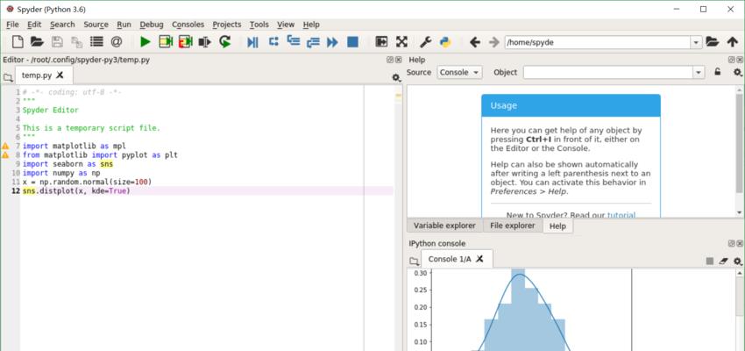Select the Help tab at the bottom of the Help pane
This screenshot has height=351, width=745.
click(557, 226)
